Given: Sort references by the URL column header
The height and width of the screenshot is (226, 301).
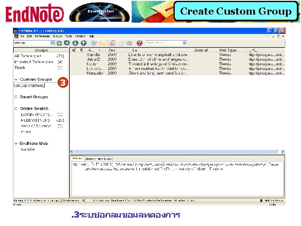Looking at the screenshot, I should (265, 50).
